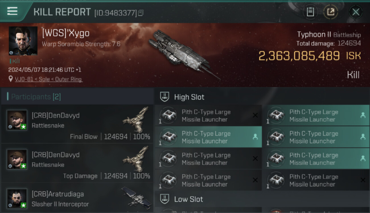This screenshot has width=370, height=213.
Task: Open the Participants [2] tab
Action: pyautogui.click(x=36, y=97)
